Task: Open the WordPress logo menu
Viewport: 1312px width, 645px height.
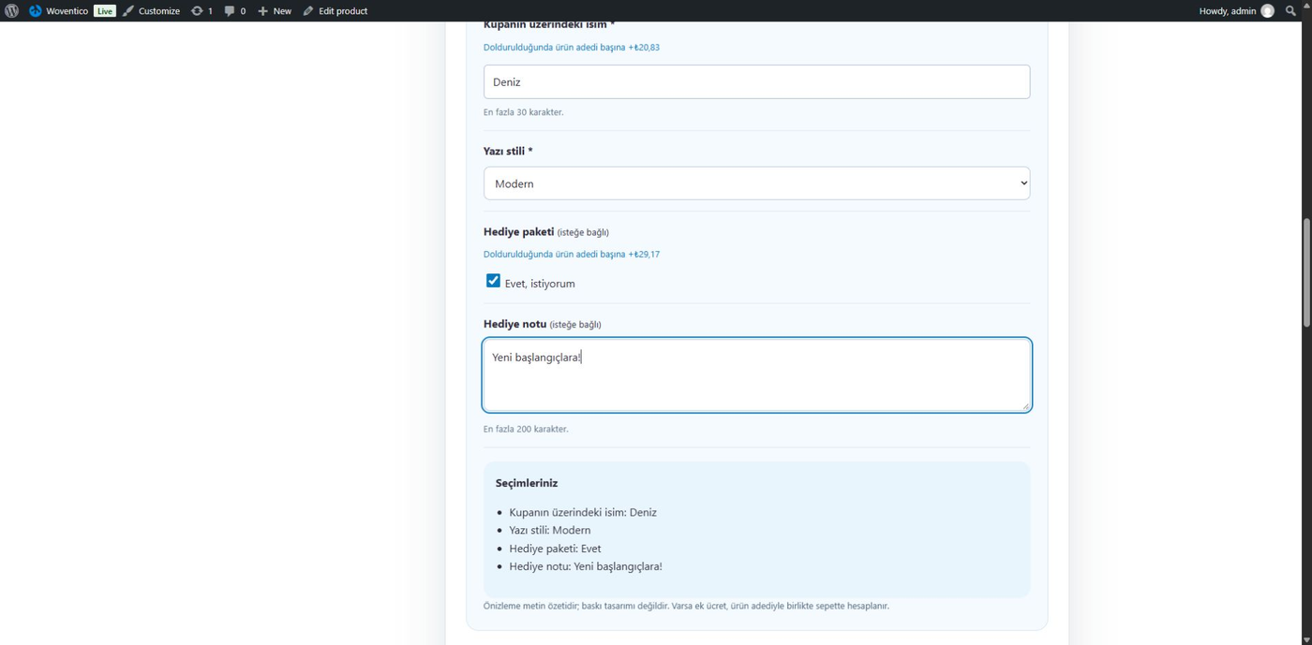Action: (x=11, y=11)
